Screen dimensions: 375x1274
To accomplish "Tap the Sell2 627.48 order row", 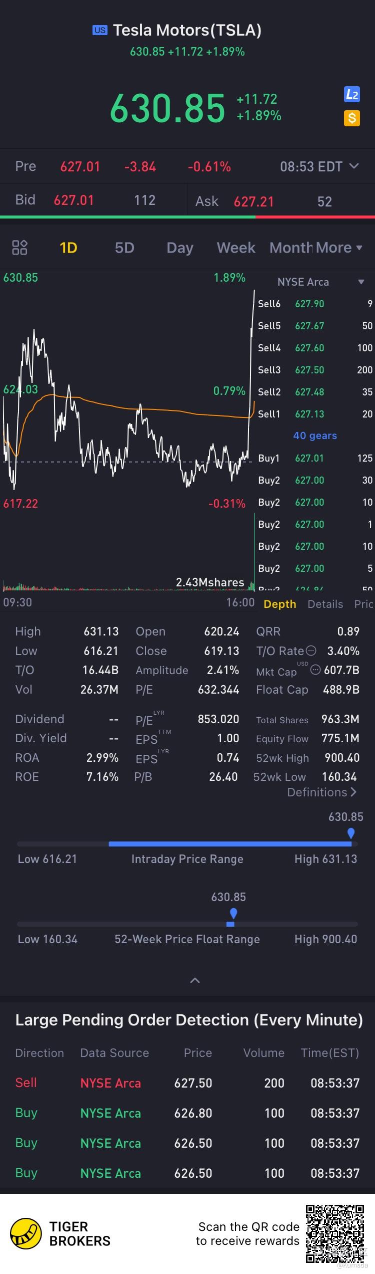I will pos(315,392).
